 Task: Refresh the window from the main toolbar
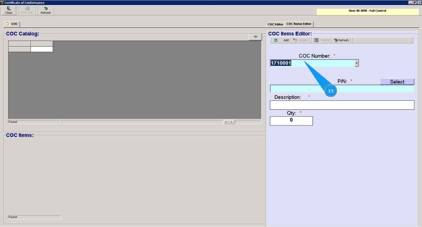46,10
